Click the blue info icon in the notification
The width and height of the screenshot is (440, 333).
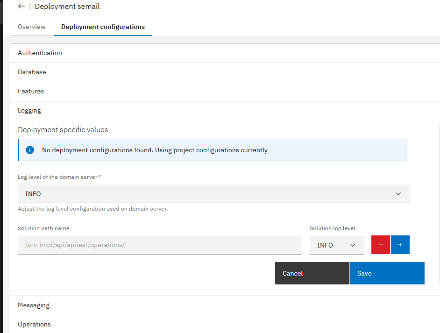click(30, 150)
